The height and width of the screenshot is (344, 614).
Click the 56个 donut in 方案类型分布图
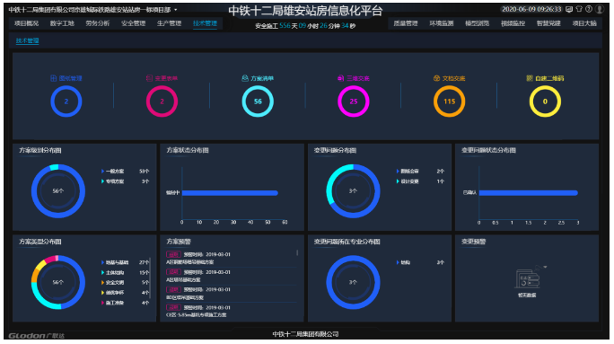[58, 283]
